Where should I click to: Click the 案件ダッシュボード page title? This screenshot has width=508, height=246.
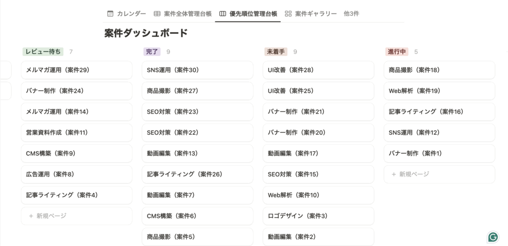146,33
